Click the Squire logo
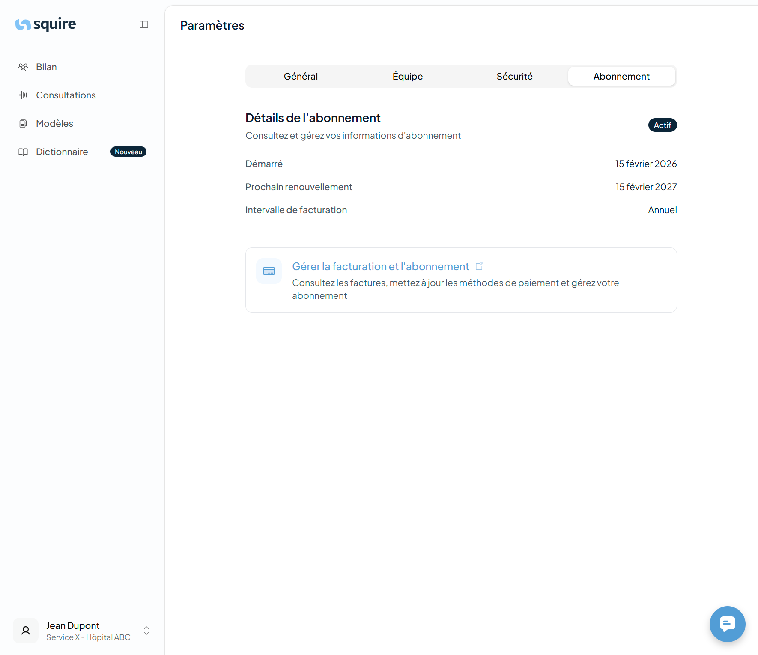Viewport: 758px width, 655px height. pos(45,24)
